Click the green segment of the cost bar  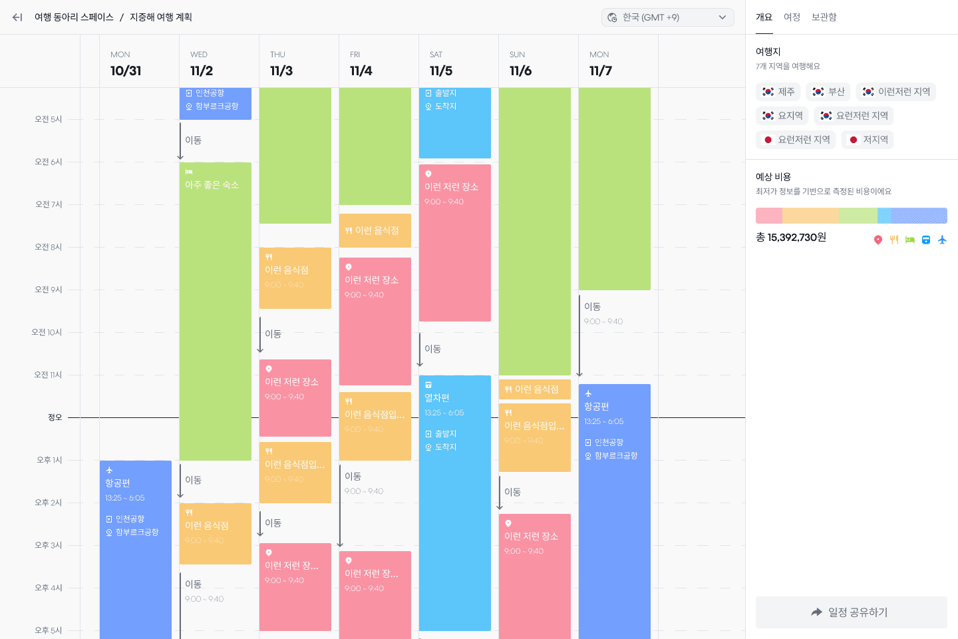(x=858, y=216)
